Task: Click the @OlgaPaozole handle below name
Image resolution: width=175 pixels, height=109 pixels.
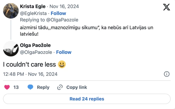Action: tap(36, 52)
